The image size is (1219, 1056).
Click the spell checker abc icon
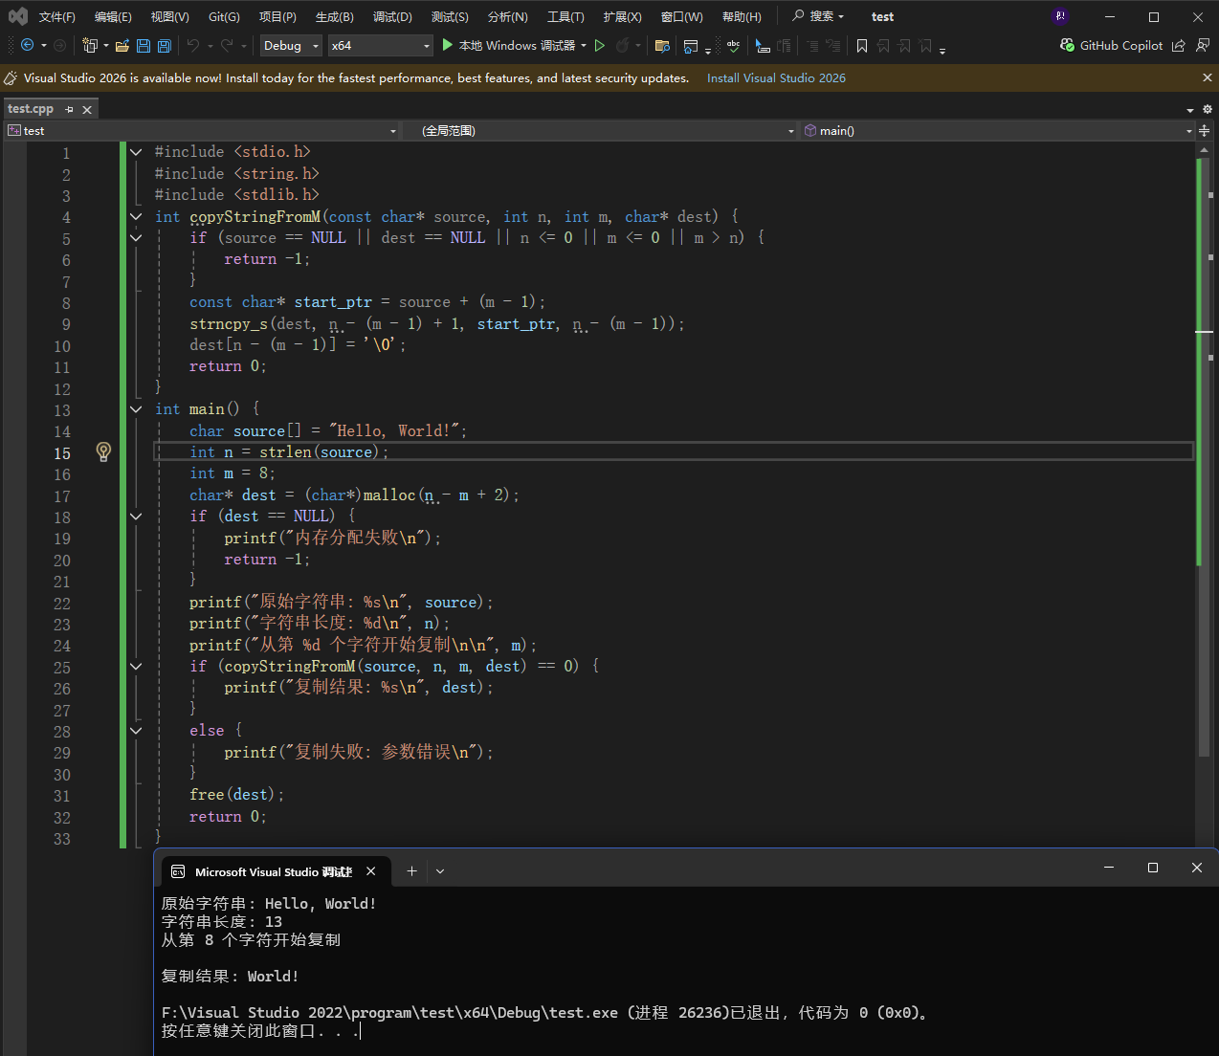733,45
